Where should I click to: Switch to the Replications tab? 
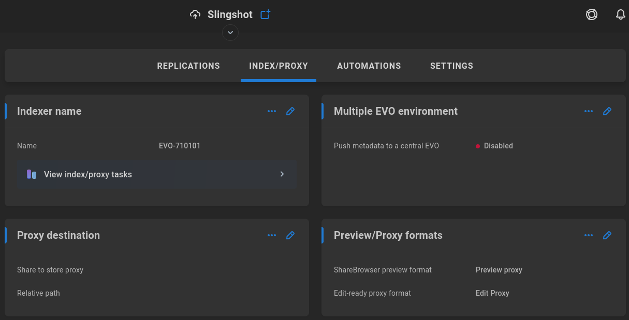pos(188,66)
